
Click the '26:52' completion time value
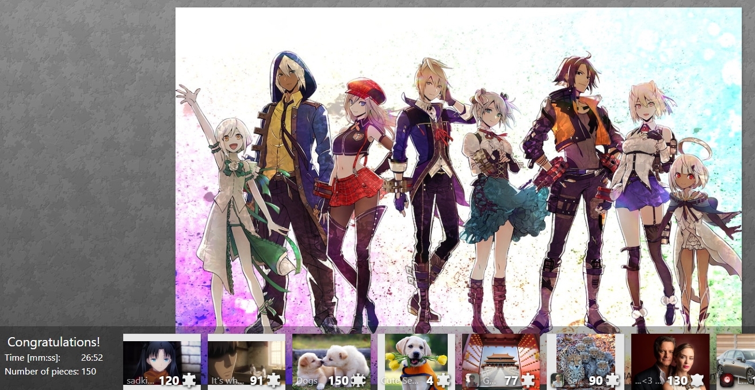point(91,358)
